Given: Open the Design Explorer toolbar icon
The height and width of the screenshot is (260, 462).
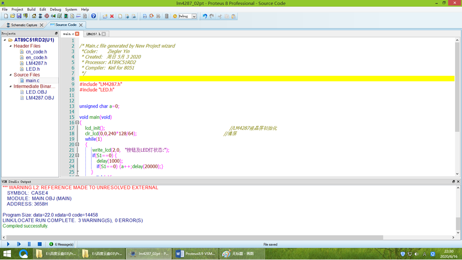Looking at the screenshot, I should (x=66, y=16).
